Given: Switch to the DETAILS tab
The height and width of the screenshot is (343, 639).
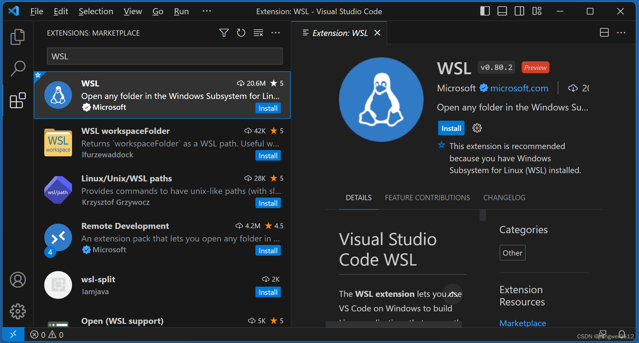Looking at the screenshot, I should coord(358,198).
